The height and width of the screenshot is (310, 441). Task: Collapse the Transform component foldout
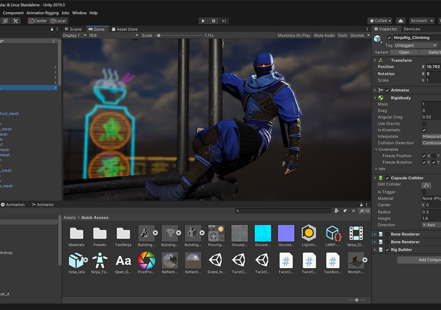375,60
